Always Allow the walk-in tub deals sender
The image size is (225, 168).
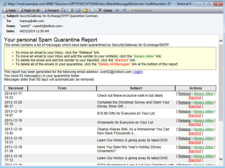click(x=203, y=94)
